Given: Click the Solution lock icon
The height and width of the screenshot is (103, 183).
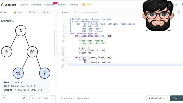Looking at the screenshot, I should point(15,12).
